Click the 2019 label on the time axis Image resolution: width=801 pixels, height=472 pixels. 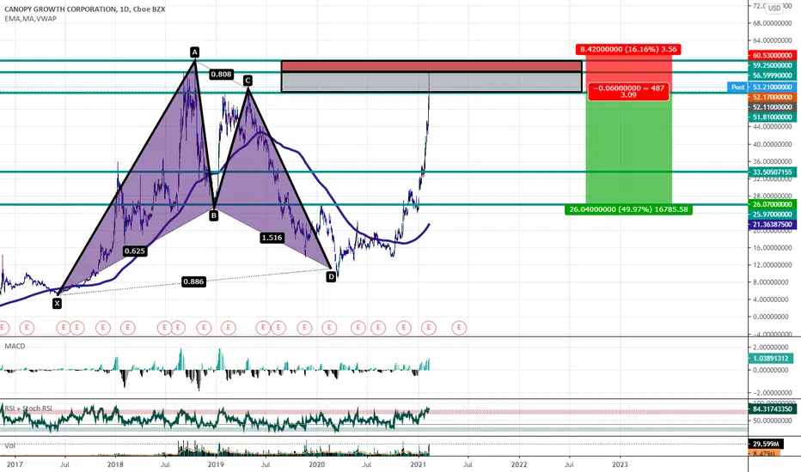click(x=216, y=464)
